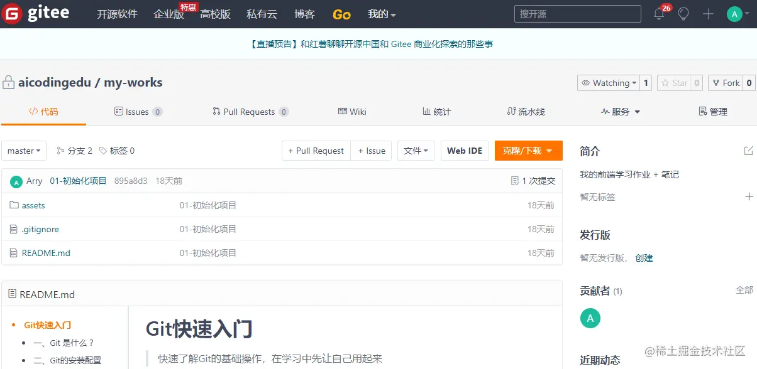Screen dimensions: 757x369
Task: Click the Fork count 0
Action: tap(749, 83)
